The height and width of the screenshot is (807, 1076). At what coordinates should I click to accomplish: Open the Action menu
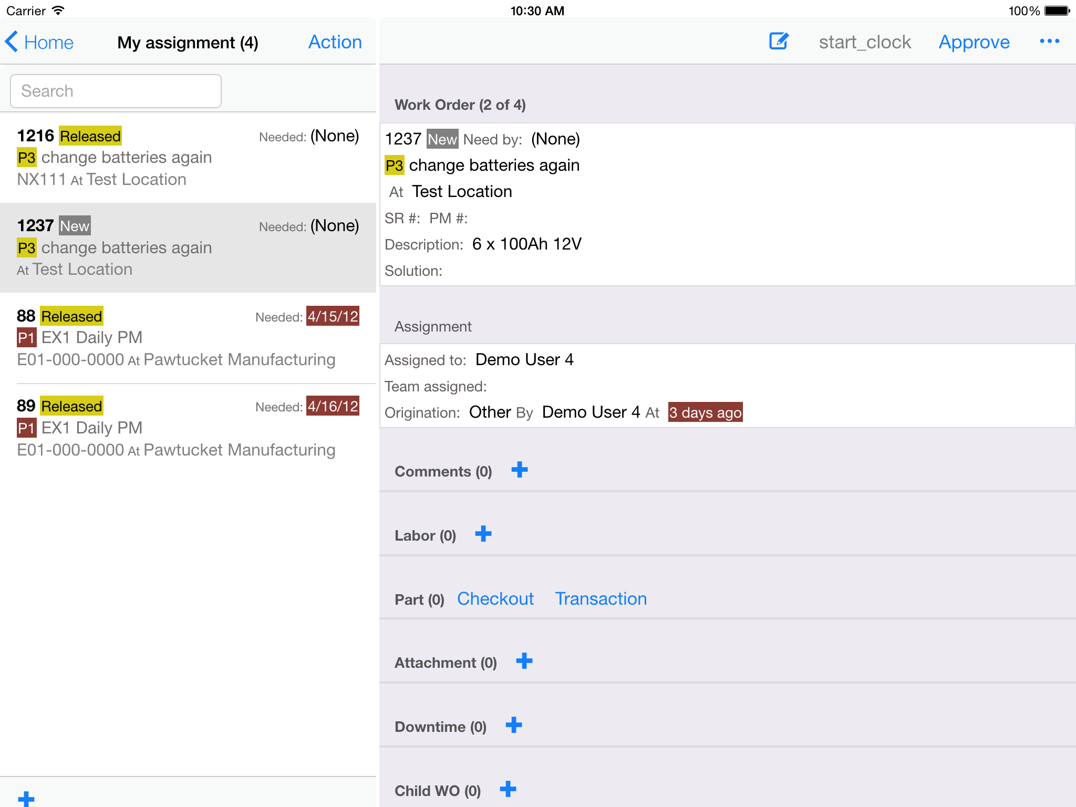pos(335,42)
